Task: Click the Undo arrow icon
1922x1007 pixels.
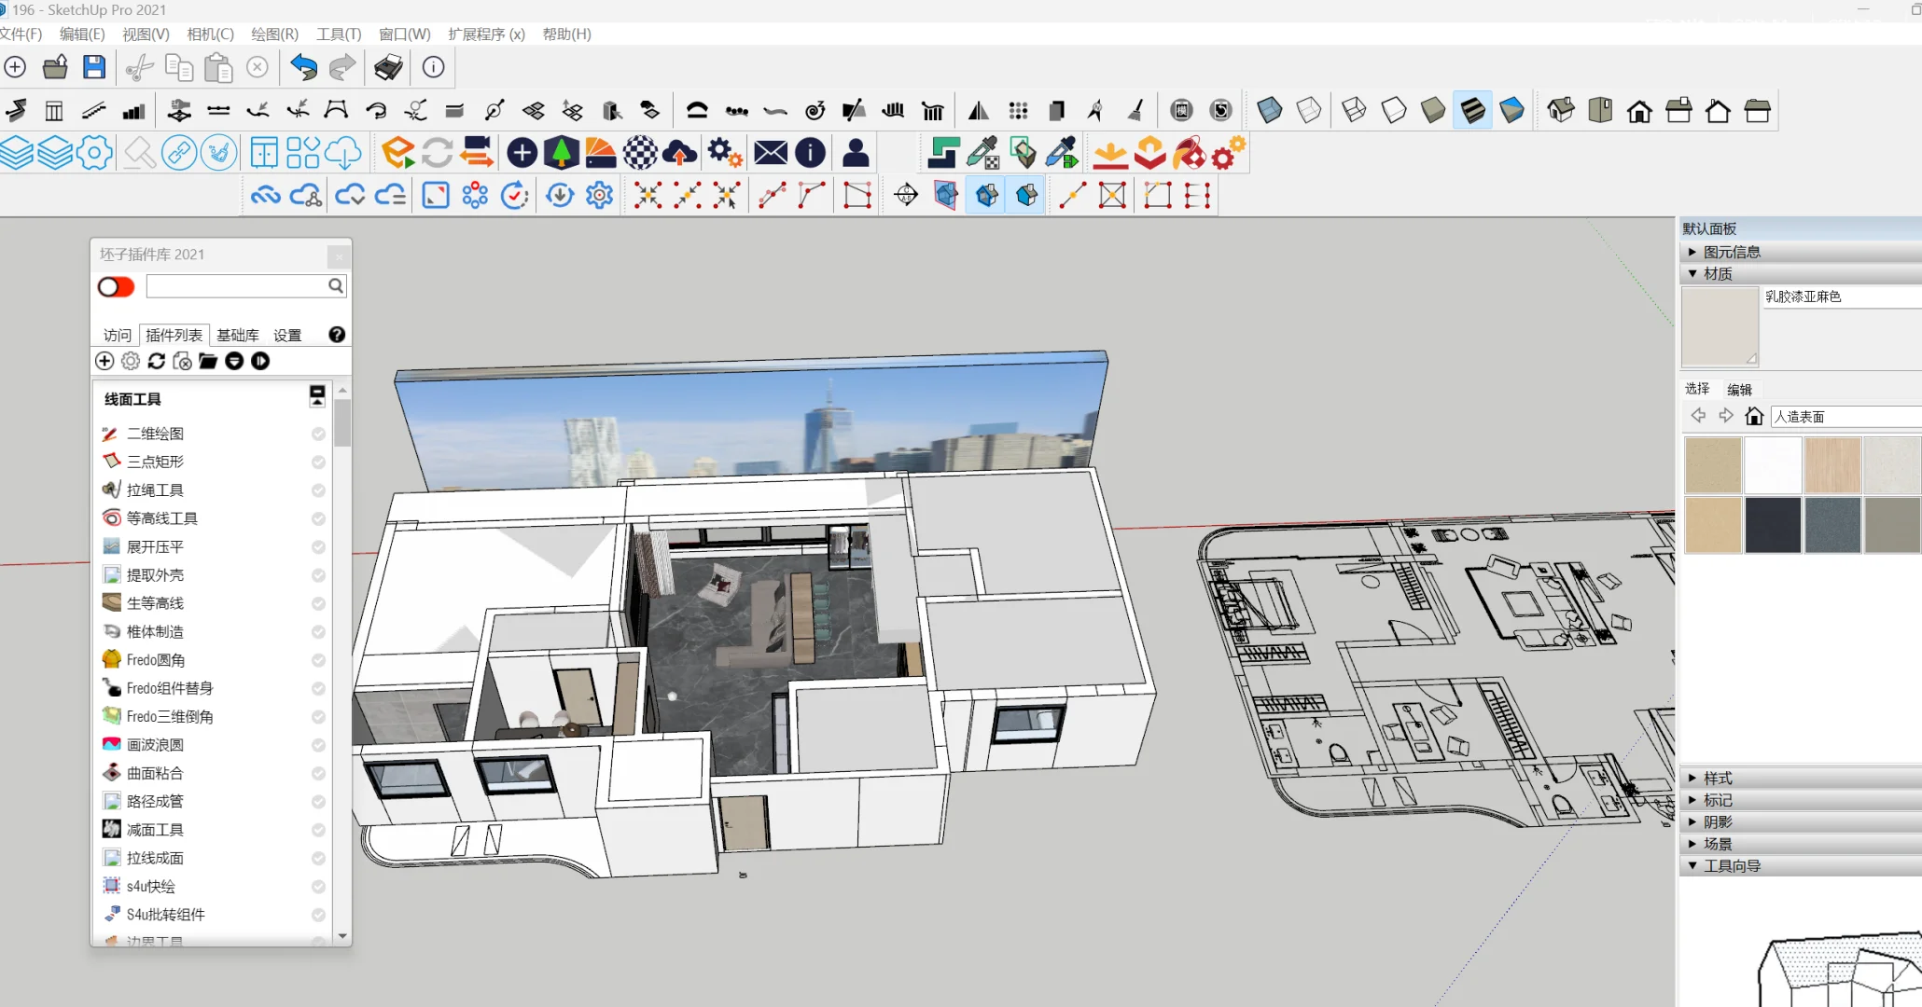Action: (x=303, y=67)
